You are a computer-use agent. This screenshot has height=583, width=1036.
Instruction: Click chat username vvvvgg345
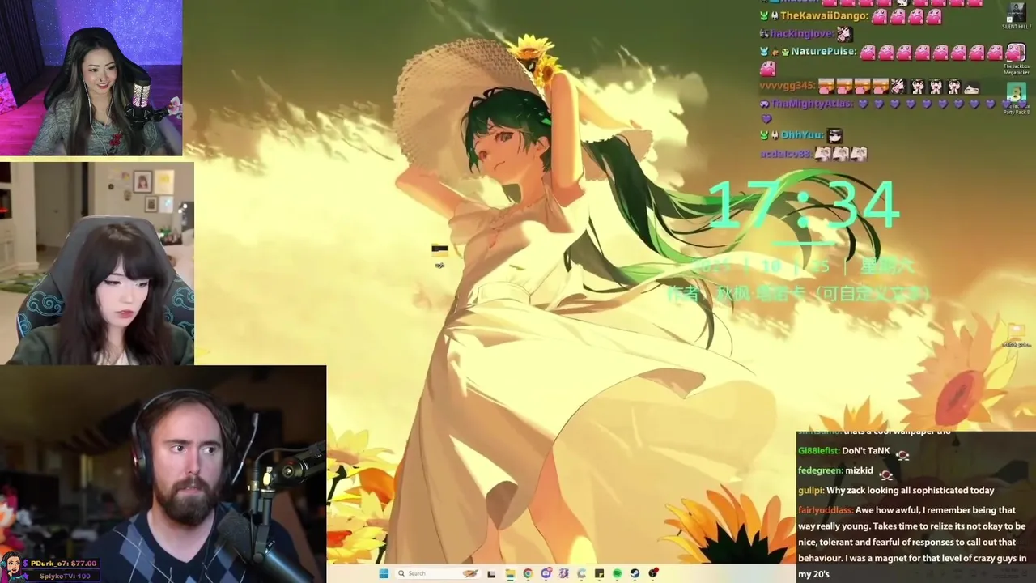(x=786, y=85)
